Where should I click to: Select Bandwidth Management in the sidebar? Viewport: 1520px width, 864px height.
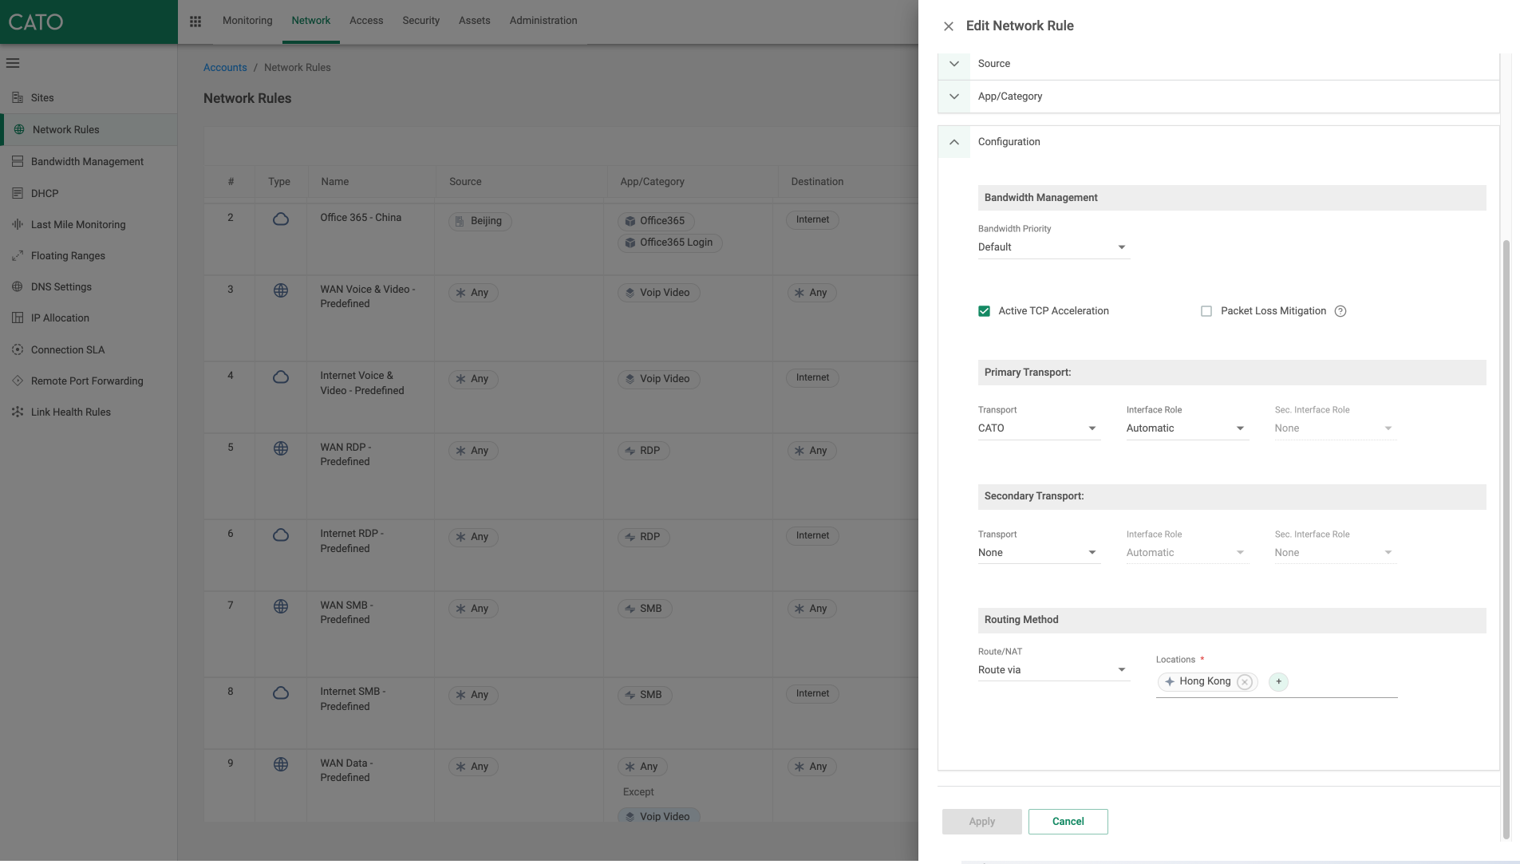87,161
